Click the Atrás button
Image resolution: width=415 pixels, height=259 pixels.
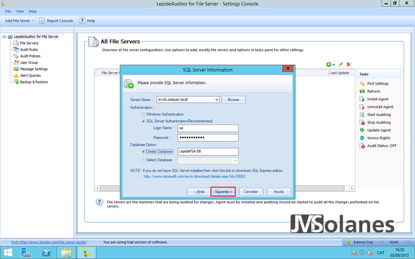tap(199, 191)
